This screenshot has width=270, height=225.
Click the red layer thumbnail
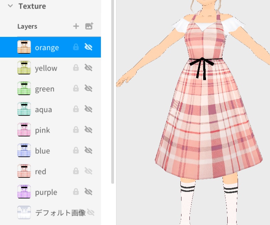click(24, 171)
